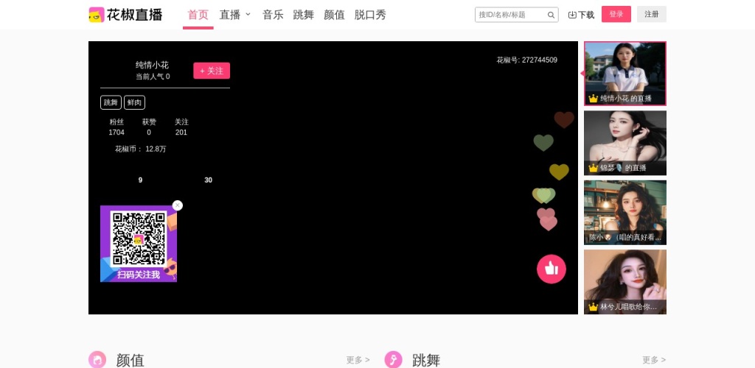Click the 颜值 section round icon
Image resolution: width=755 pixels, height=368 pixels.
point(97,360)
